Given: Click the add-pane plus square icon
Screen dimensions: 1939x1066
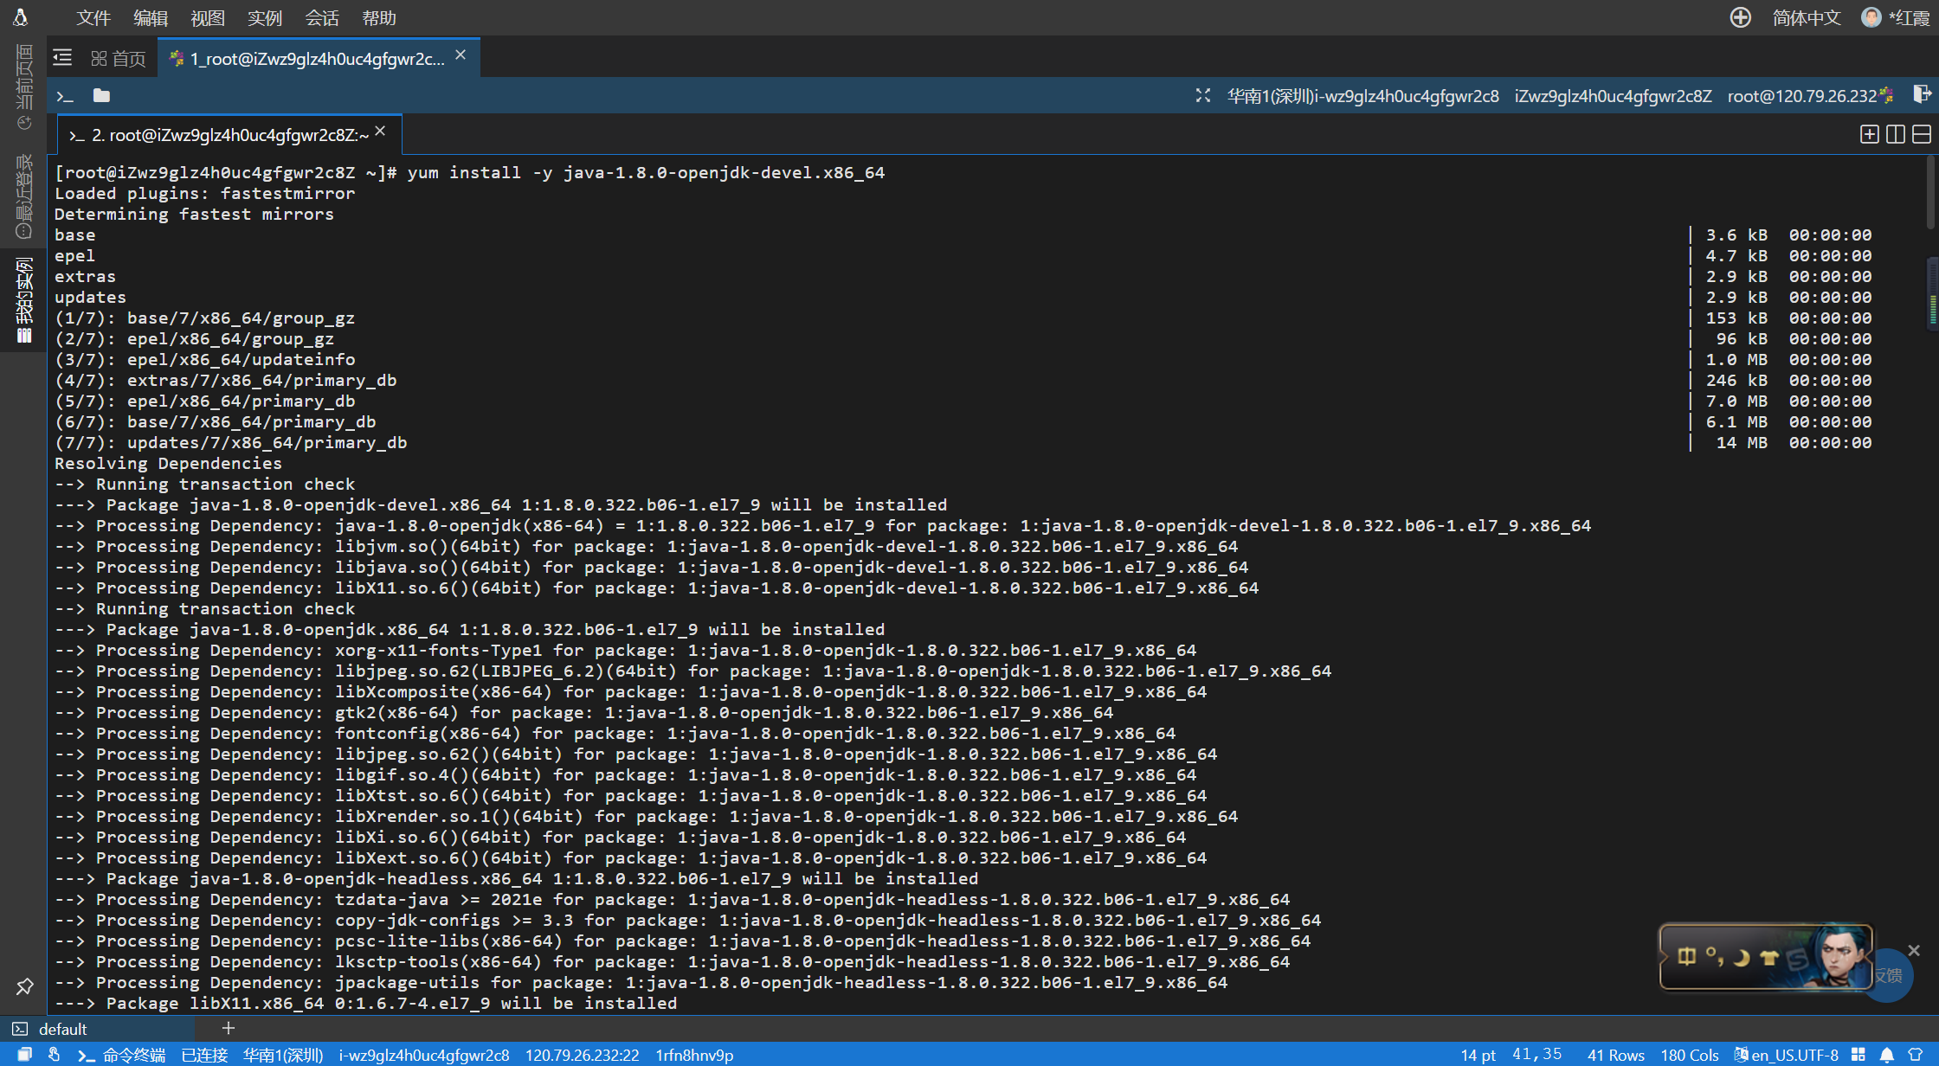Looking at the screenshot, I should (1870, 134).
